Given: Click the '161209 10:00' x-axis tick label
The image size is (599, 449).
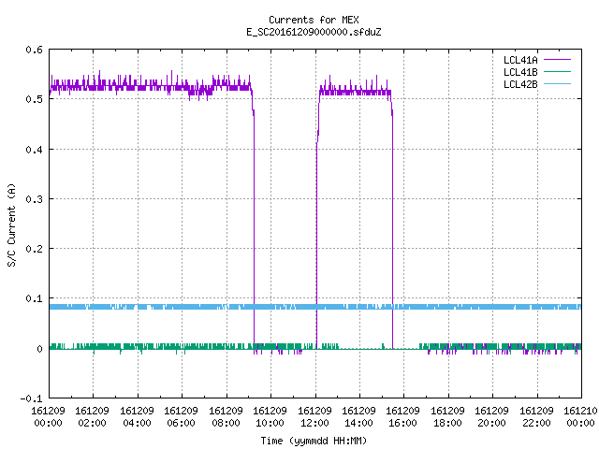Looking at the screenshot, I should pyautogui.click(x=270, y=417).
